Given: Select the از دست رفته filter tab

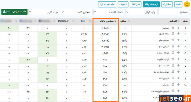Looking at the screenshot, I should (x=151, y=4).
